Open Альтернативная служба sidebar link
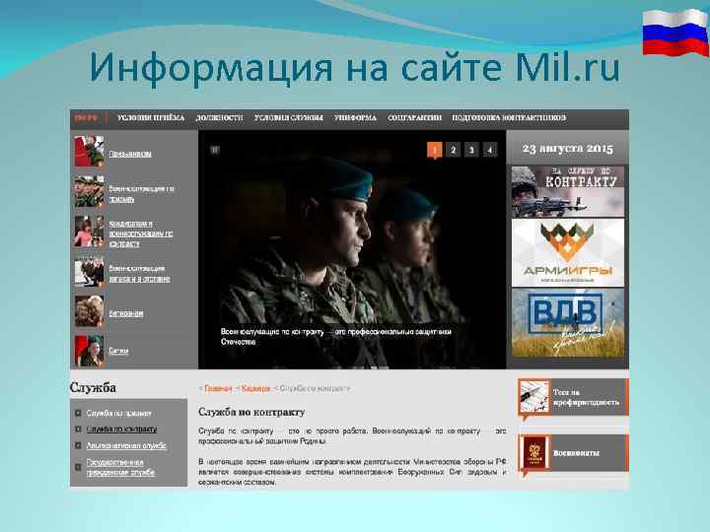 126,445
